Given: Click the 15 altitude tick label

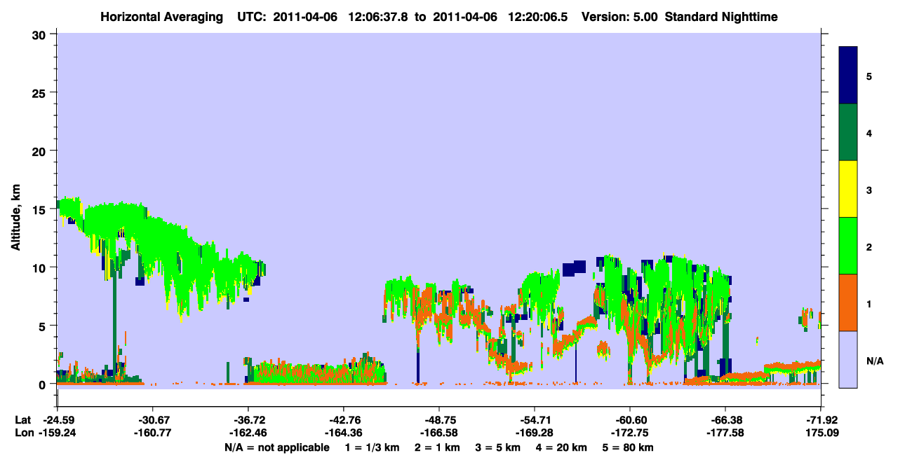Looking at the screenshot, I should click(41, 209).
